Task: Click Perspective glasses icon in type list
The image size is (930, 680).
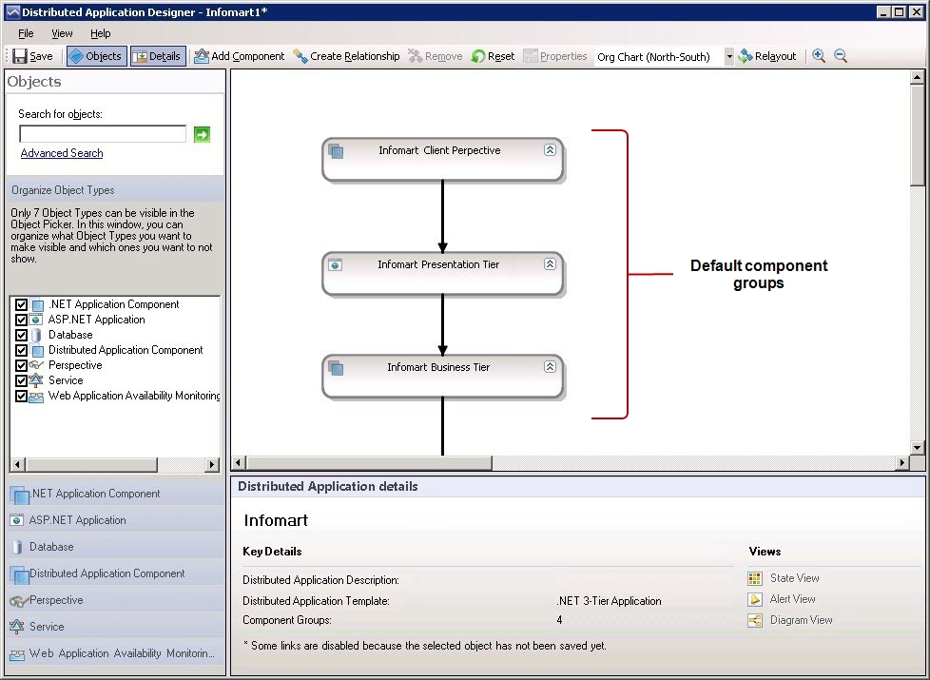Action: (x=36, y=365)
